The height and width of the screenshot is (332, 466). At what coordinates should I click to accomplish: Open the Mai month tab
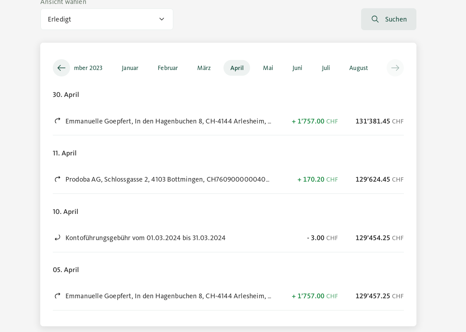click(268, 68)
